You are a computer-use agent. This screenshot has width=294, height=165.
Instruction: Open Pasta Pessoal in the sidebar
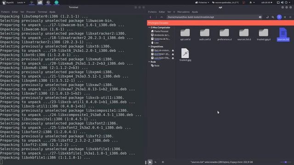[x=160, y=31]
